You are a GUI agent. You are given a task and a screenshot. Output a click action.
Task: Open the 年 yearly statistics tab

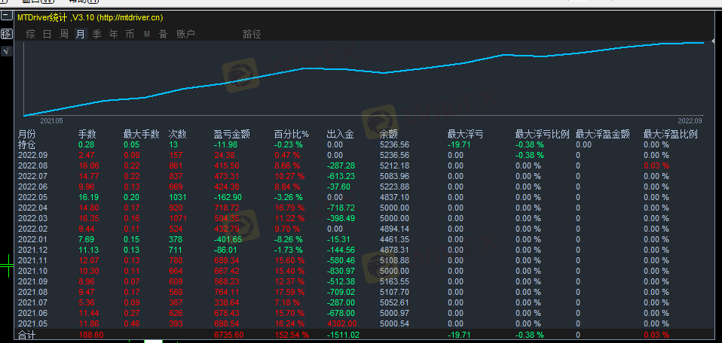[x=113, y=34]
